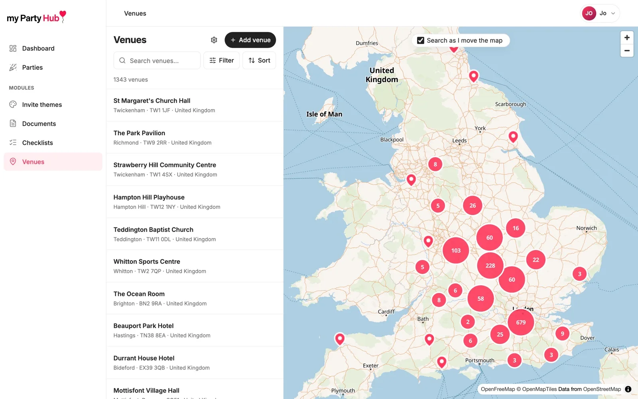This screenshot has width=638, height=399.
Task: Open Hampton Hill Playhouse venue
Action: (195, 202)
